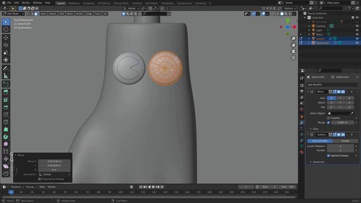Select the Shear tool
The width and height of the screenshot is (361, 203).
pyautogui.click(x=6, y=166)
